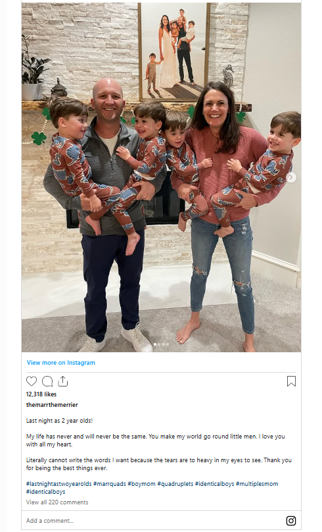Expand 'View all 220 comments'

(x=57, y=502)
